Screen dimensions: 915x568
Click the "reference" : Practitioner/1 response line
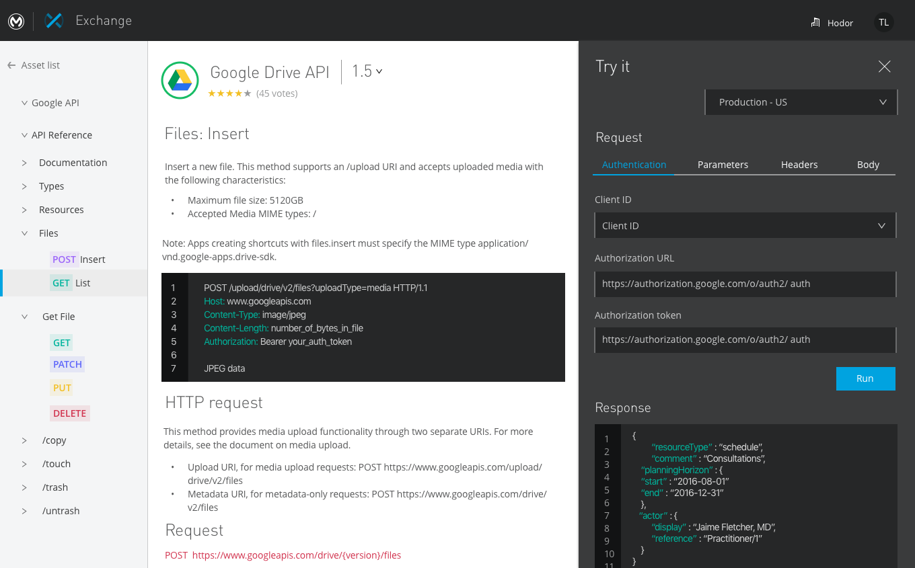click(x=707, y=538)
